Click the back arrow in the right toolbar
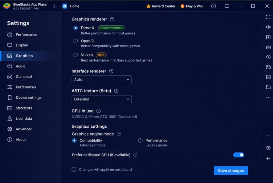This screenshot has height=183, width=273. pyautogui.click(x=268, y=159)
